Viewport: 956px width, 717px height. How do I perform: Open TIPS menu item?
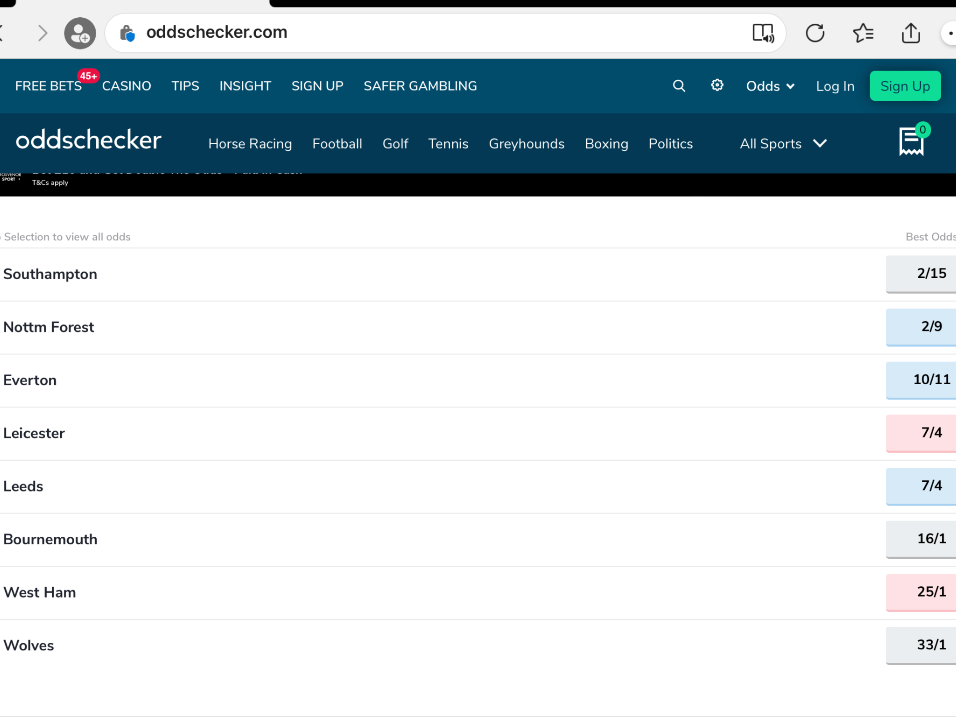[x=185, y=86]
